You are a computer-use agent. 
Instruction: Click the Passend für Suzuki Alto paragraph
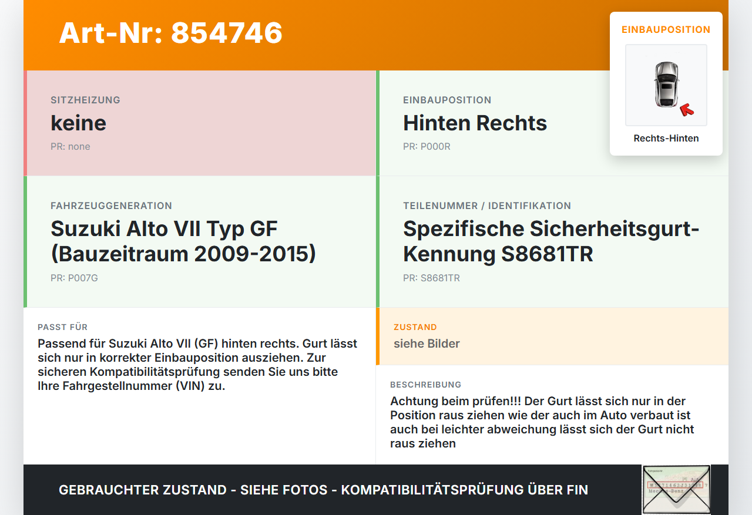197,365
